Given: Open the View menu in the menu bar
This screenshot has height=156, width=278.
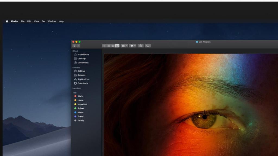Looking at the screenshot, I should pyautogui.click(x=36, y=21).
